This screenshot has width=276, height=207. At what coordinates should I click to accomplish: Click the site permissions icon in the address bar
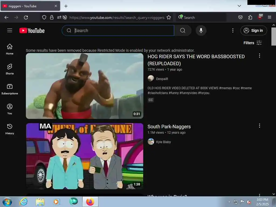59,17
